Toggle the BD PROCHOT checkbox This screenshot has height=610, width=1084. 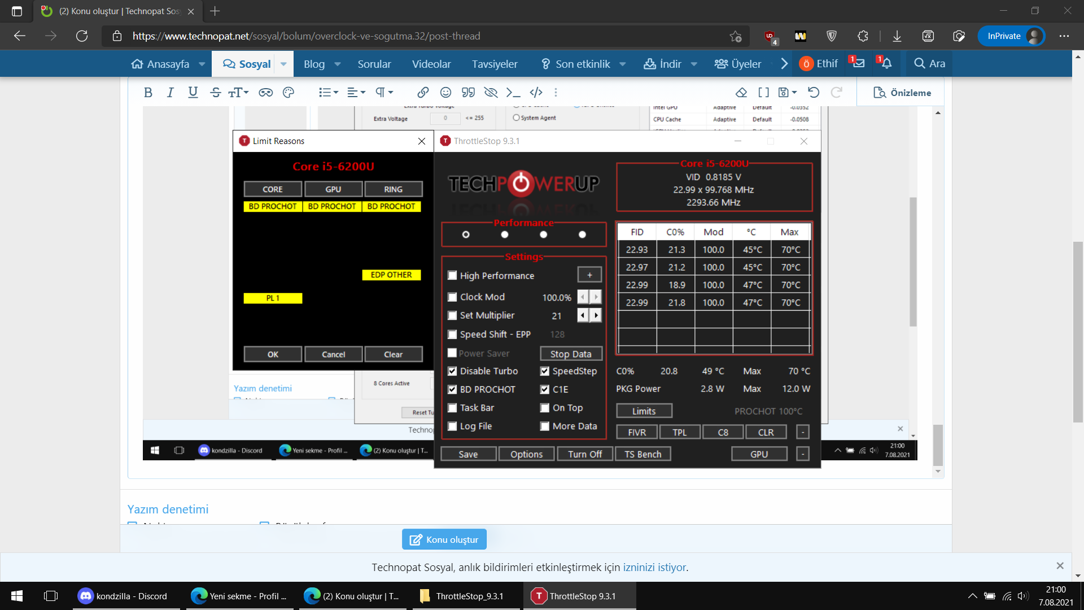pos(452,389)
